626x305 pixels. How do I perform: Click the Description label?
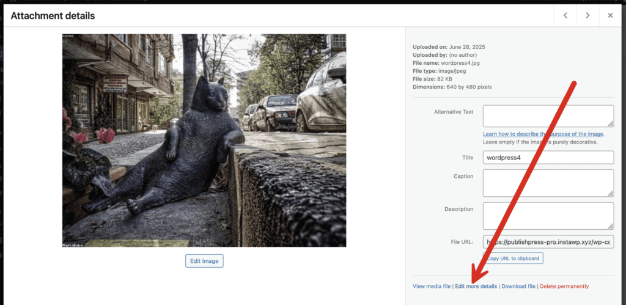click(x=458, y=209)
